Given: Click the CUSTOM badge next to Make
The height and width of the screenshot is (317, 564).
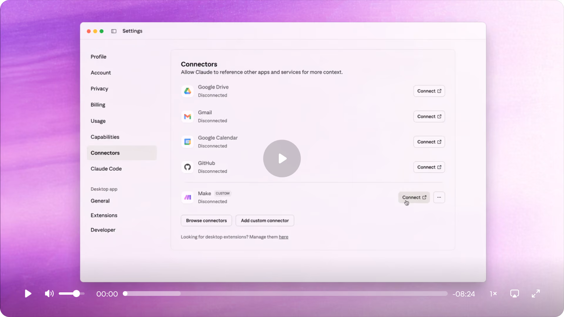Looking at the screenshot, I should [x=222, y=193].
